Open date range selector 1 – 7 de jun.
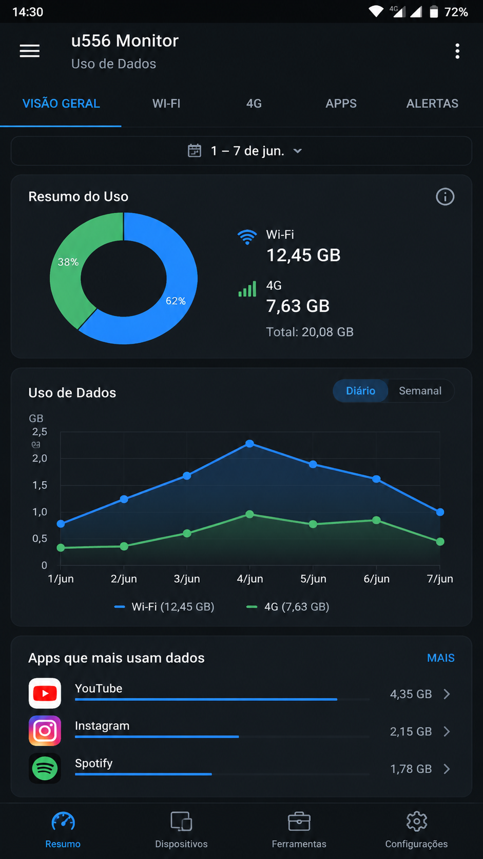 pyautogui.click(x=241, y=151)
